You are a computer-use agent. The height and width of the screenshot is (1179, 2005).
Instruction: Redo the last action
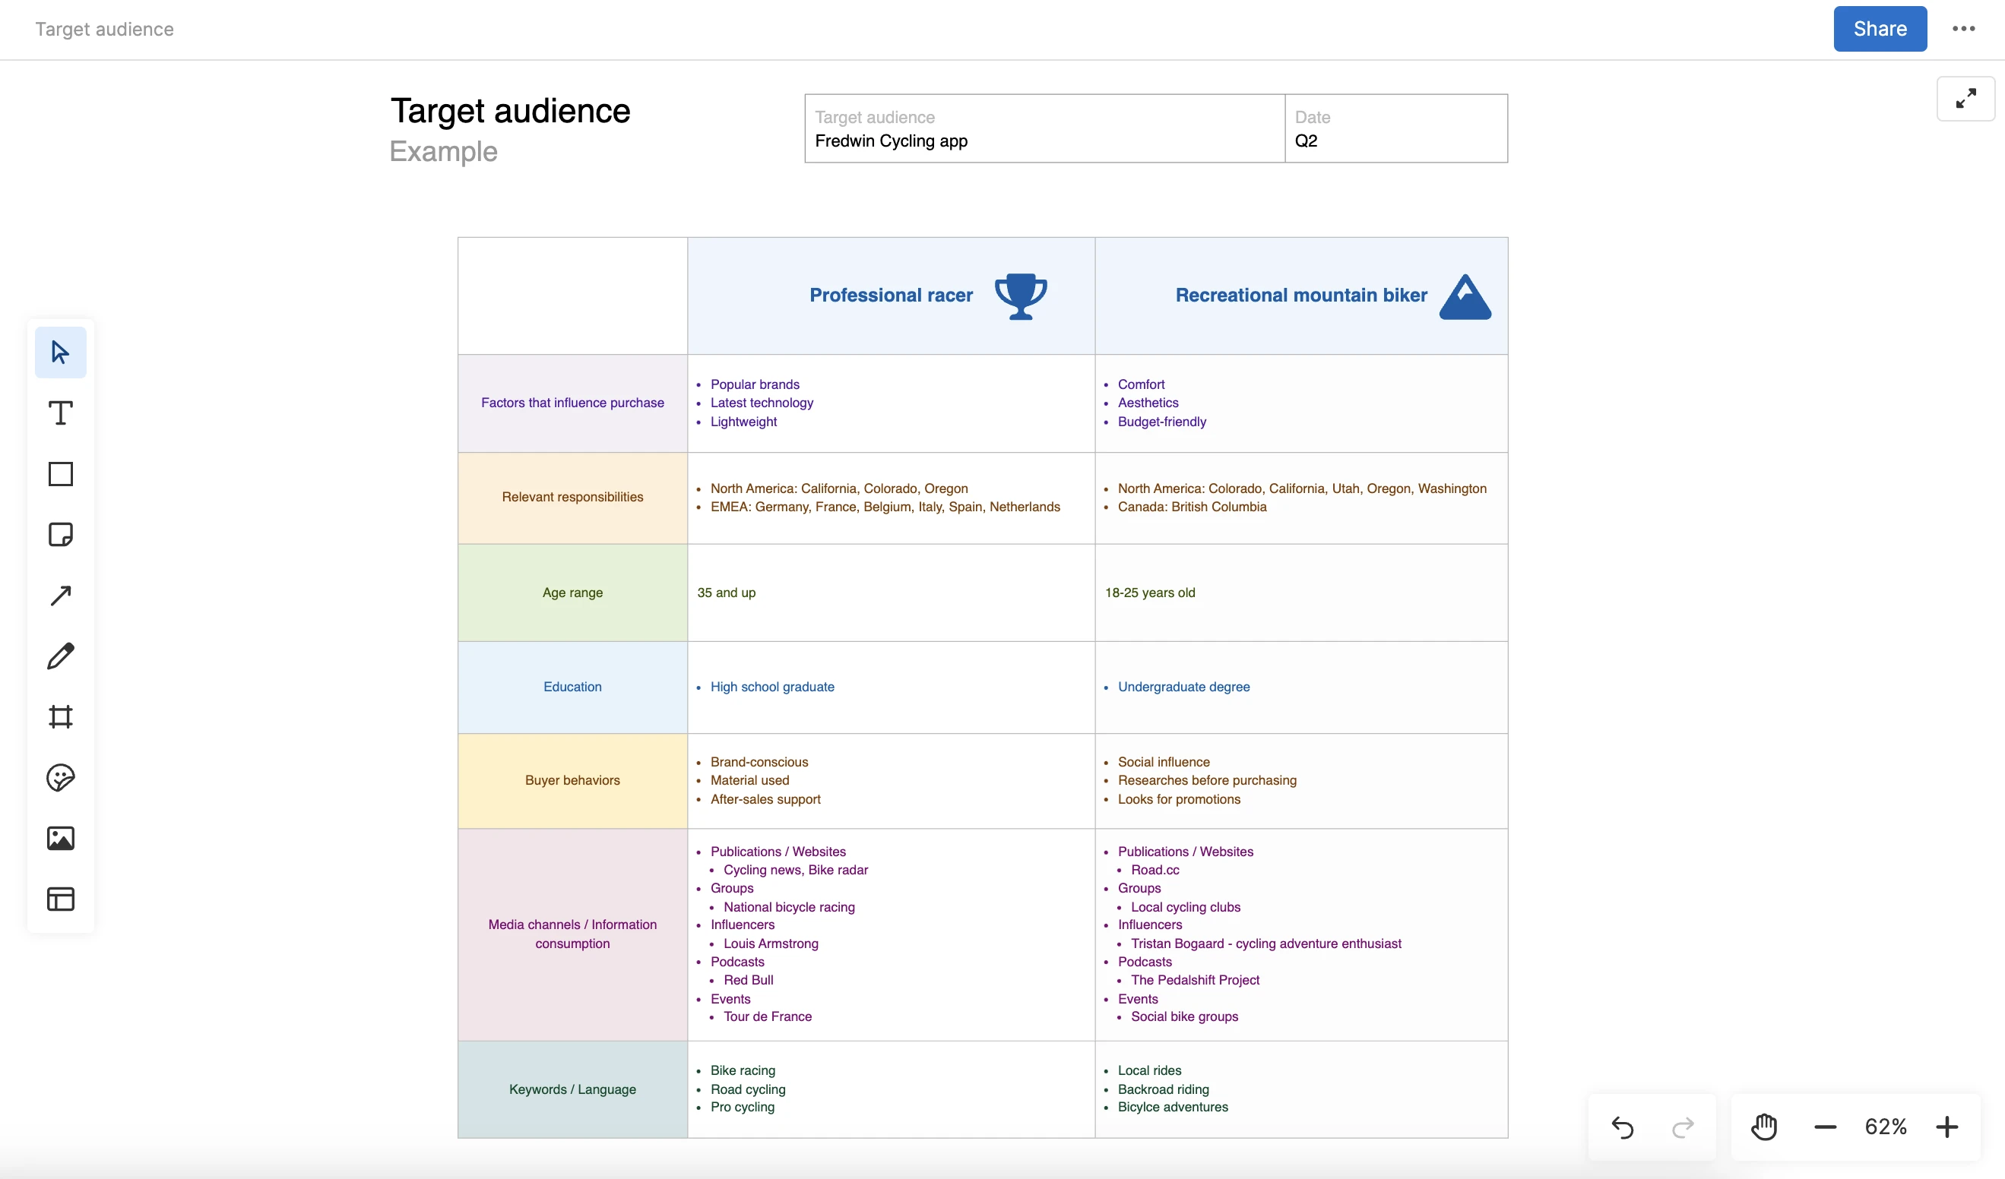[x=1684, y=1127]
